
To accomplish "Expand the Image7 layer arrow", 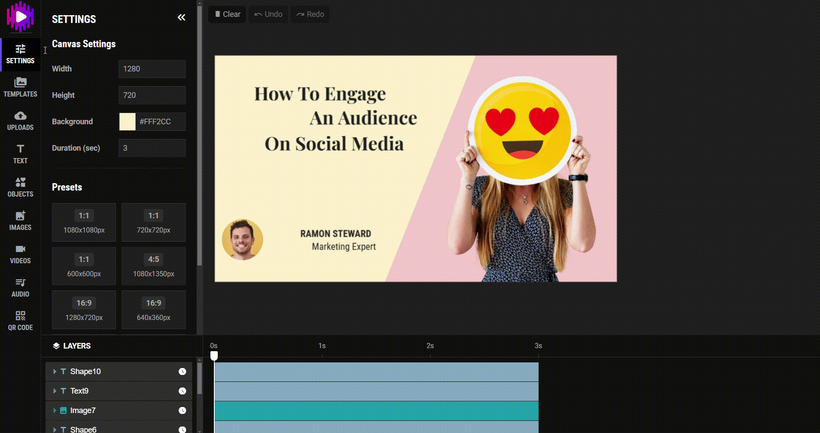I will [55, 410].
